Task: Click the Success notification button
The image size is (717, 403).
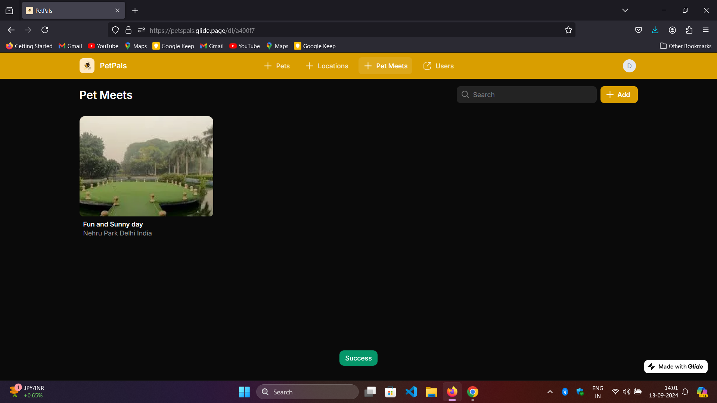Action: point(358,358)
